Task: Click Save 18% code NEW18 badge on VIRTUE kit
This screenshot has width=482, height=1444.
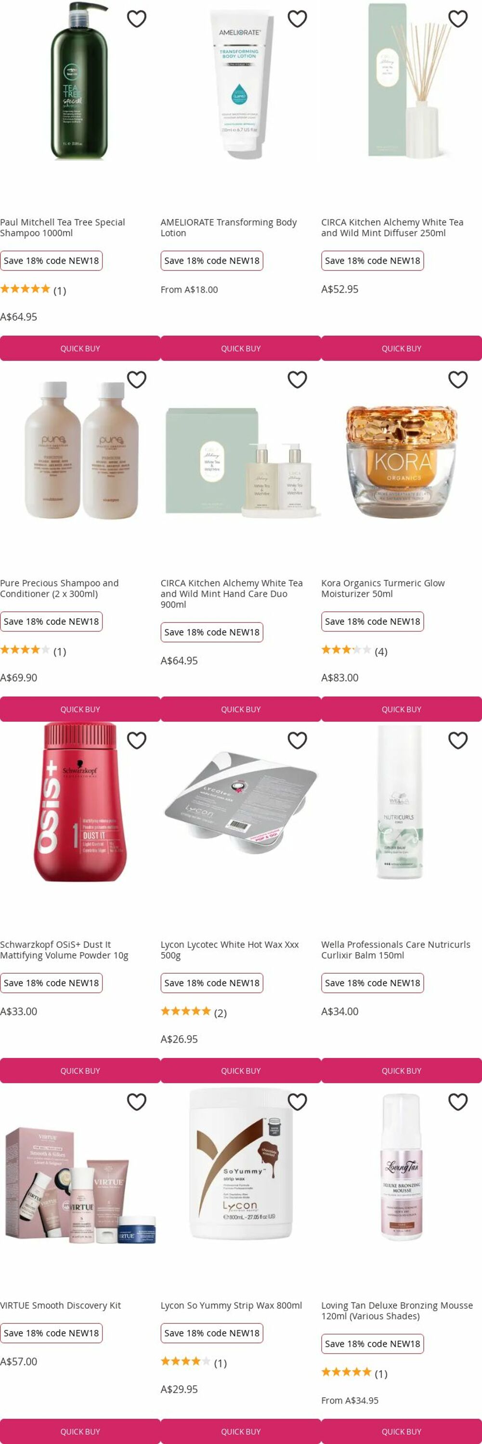Action: pyautogui.click(x=51, y=1332)
